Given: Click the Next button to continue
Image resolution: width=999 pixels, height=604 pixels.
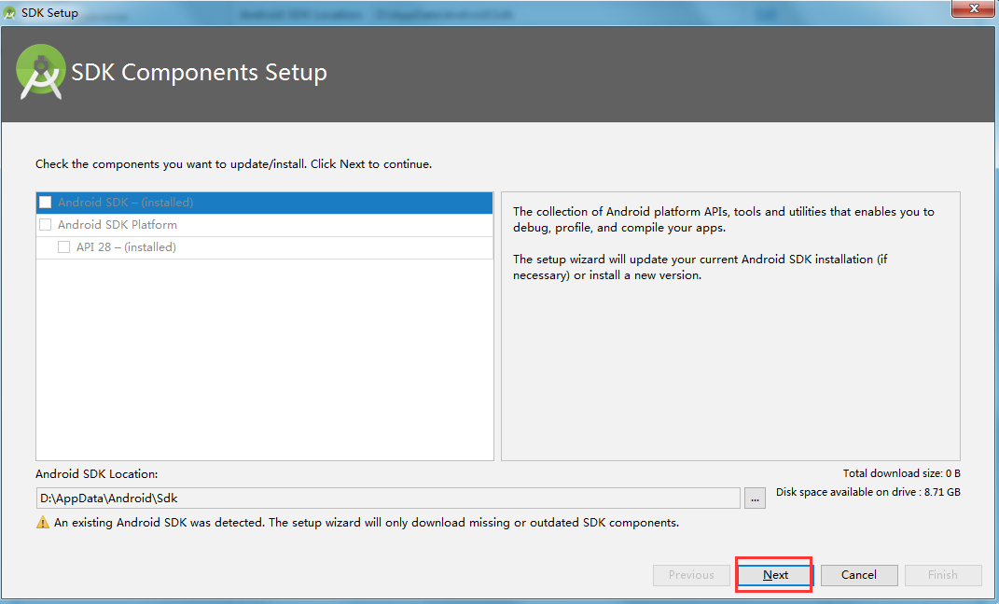Looking at the screenshot, I should (774, 574).
